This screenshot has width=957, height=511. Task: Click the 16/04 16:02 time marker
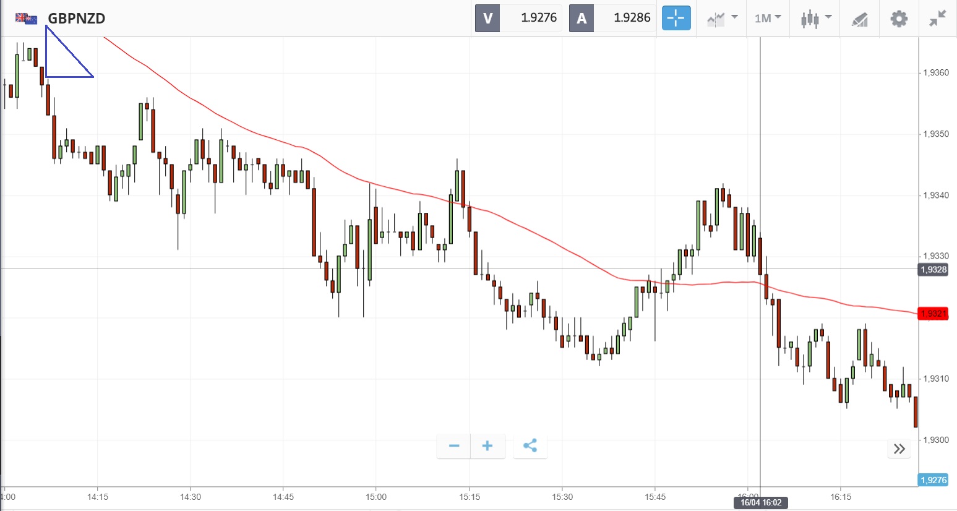(x=761, y=502)
